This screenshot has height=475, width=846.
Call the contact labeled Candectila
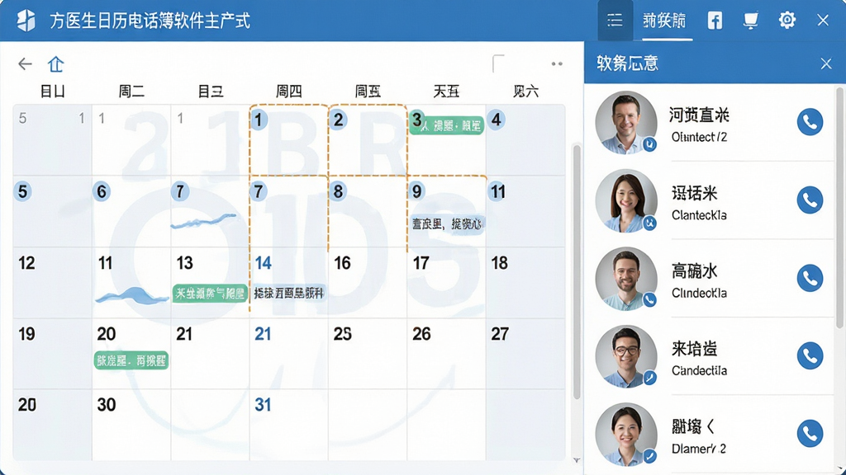(810, 356)
